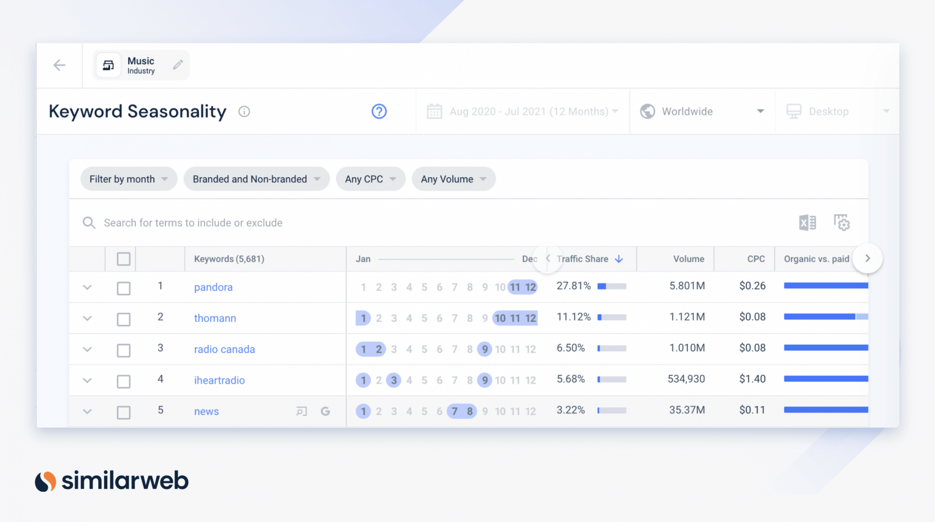Open the Any CPC dropdown
The image size is (935, 522).
[370, 179]
